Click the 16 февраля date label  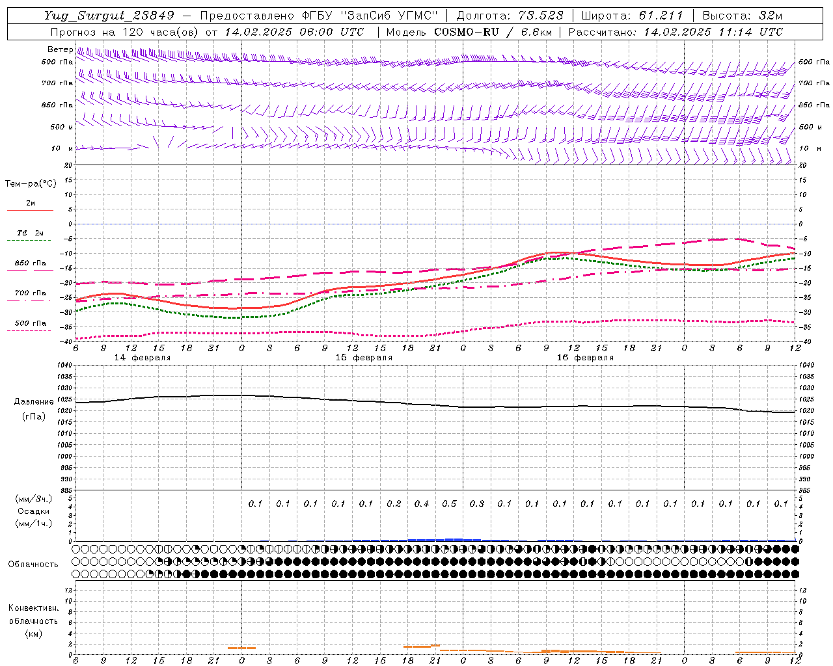click(585, 358)
